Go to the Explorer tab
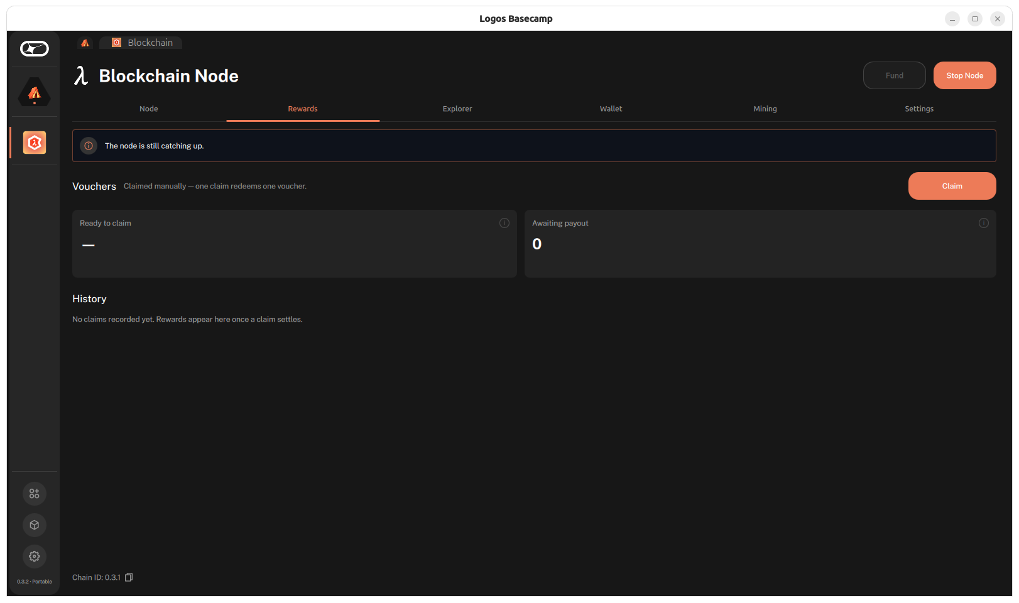Viewport: 1019px width, 603px height. tap(457, 109)
